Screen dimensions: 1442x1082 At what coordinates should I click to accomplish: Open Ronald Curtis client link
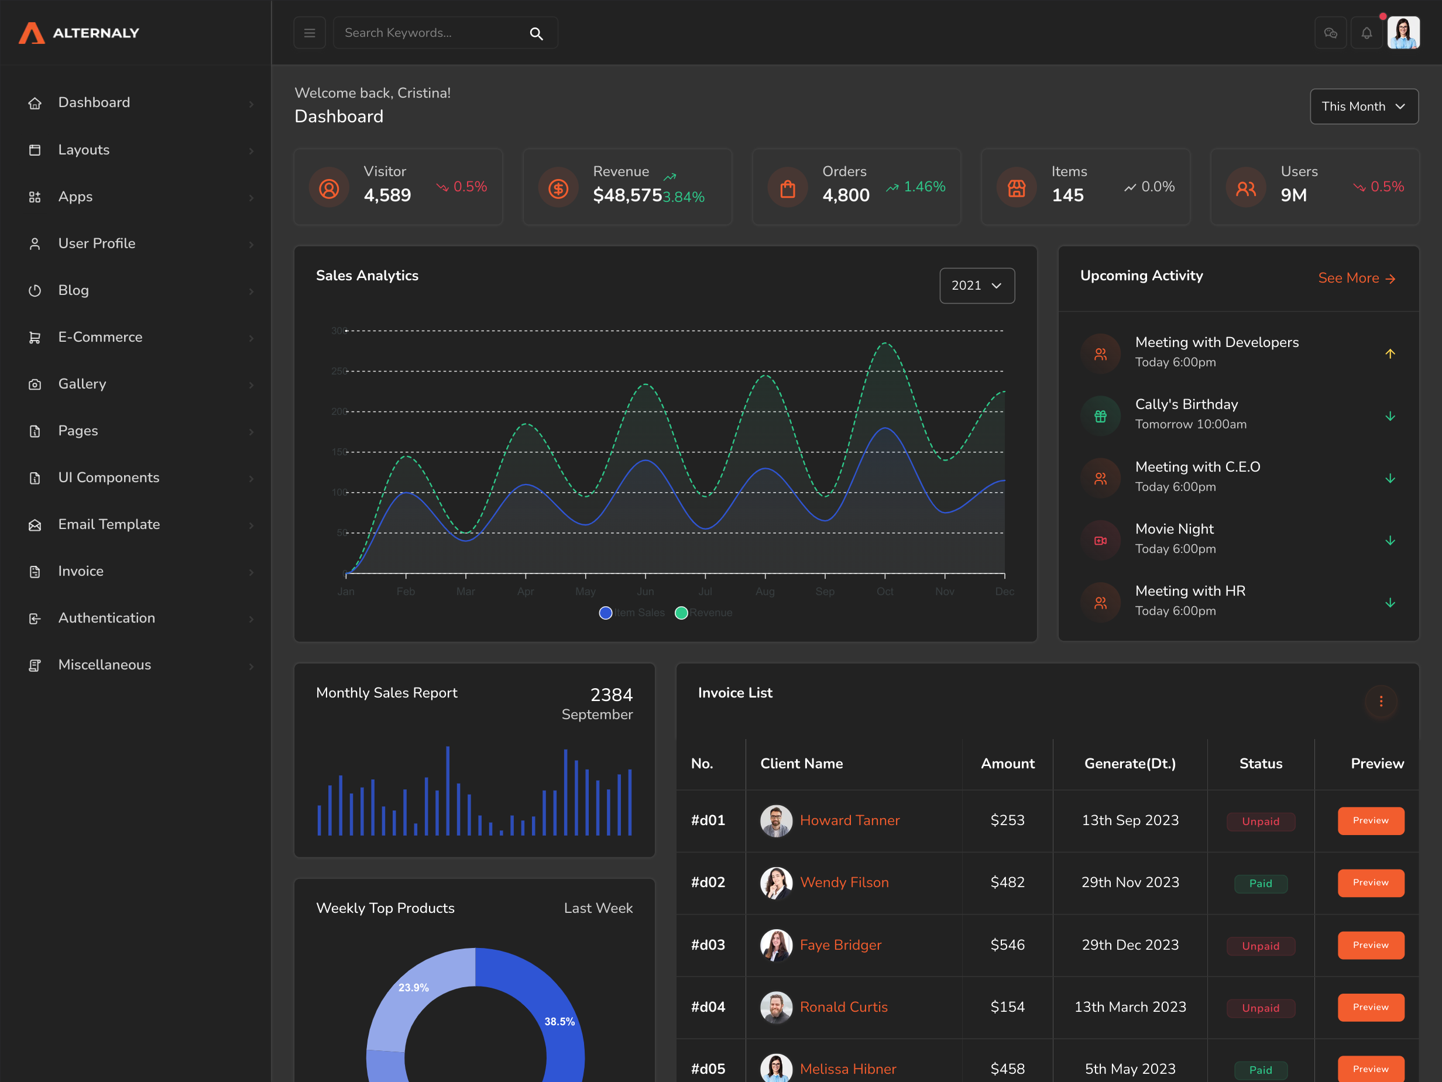843,1007
